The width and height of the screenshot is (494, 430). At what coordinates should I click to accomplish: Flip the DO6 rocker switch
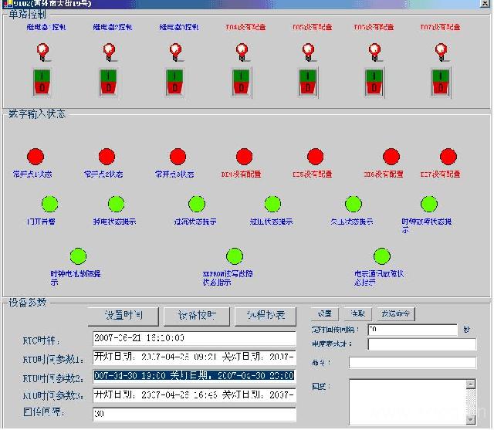point(376,82)
